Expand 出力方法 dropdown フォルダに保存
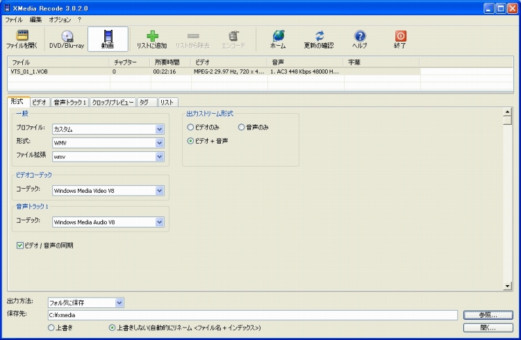The height and width of the screenshot is (340, 521). (x=119, y=303)
